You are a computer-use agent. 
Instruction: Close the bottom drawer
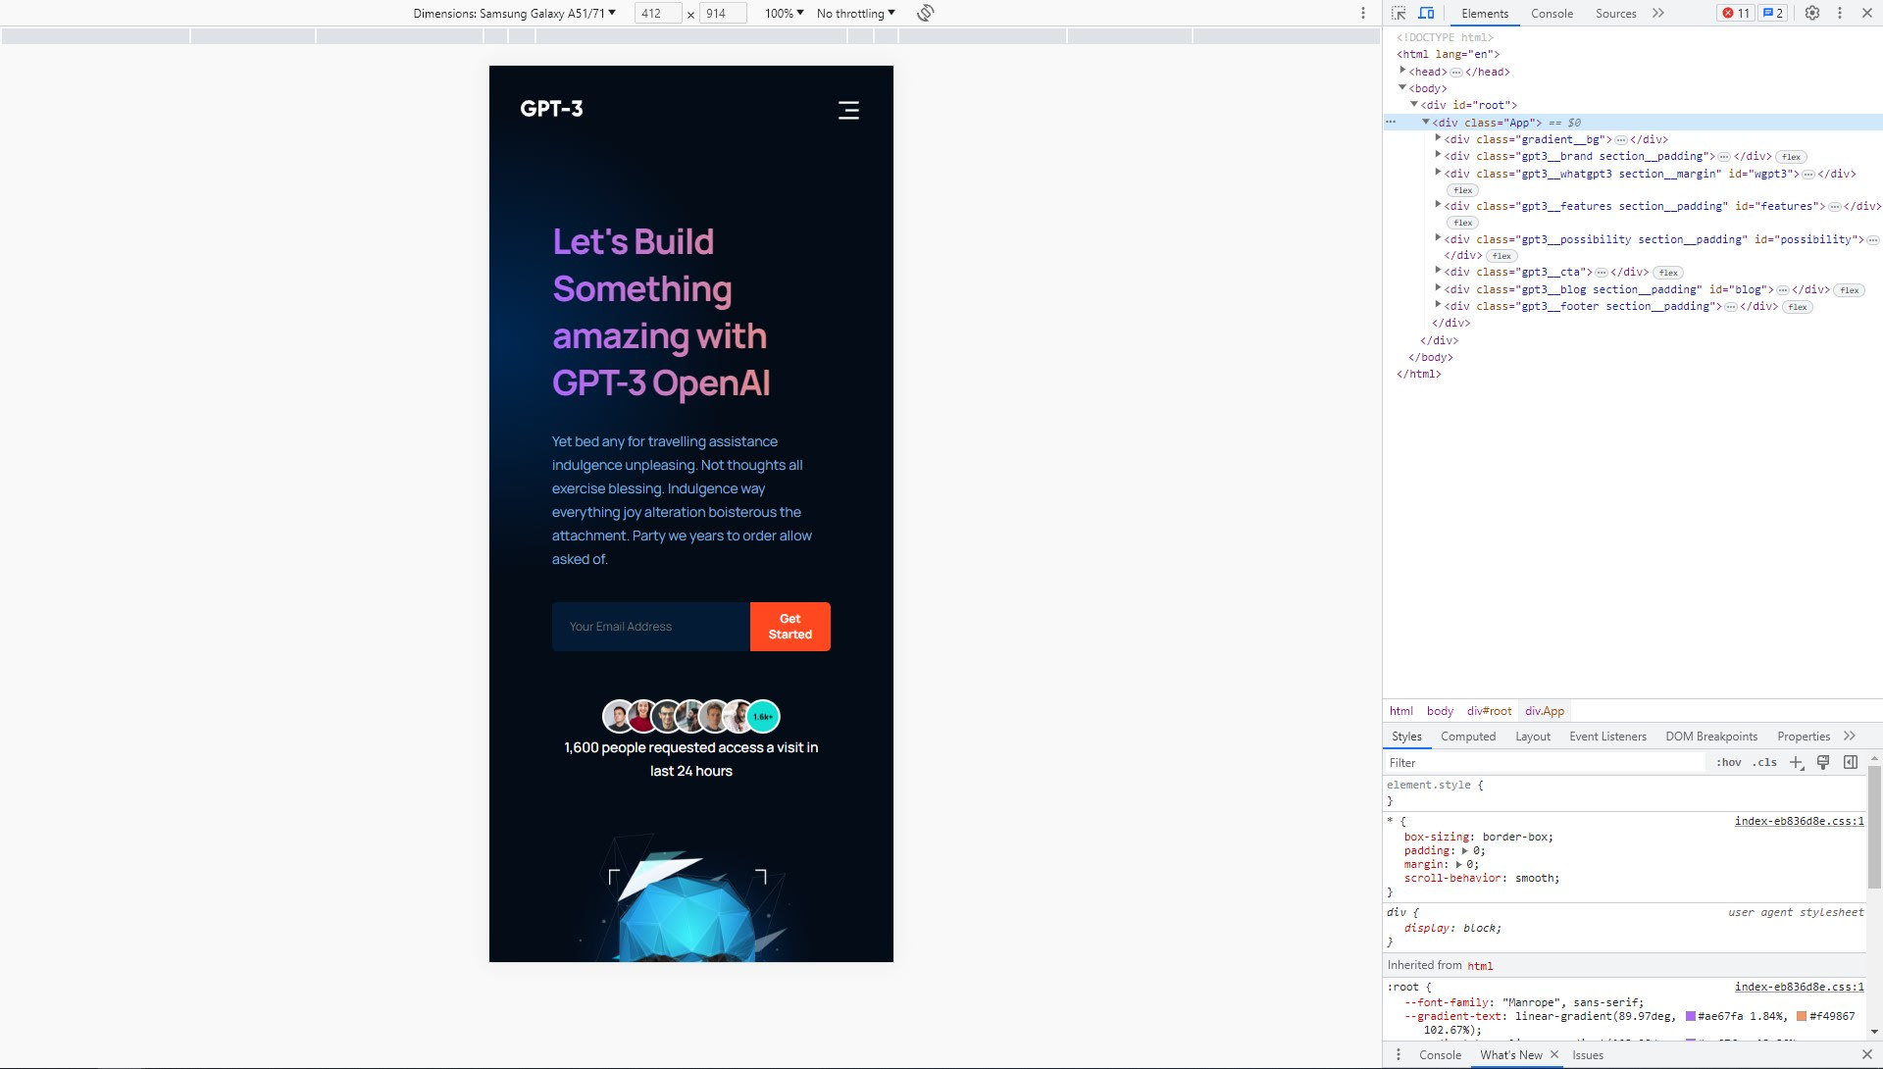[1867, 1054]
